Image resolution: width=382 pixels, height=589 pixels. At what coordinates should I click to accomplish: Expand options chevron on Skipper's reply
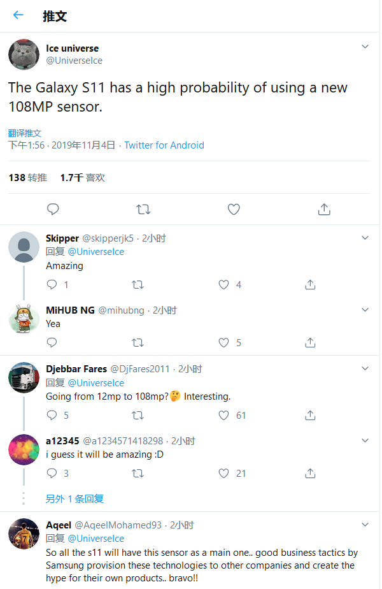[x=365, y=238]
